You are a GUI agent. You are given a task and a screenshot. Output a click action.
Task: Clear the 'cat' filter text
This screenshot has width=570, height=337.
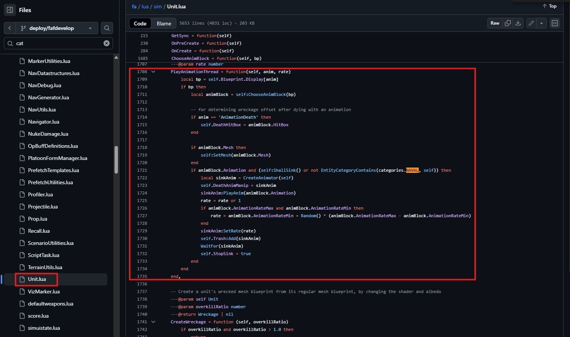tap(107, 43)
